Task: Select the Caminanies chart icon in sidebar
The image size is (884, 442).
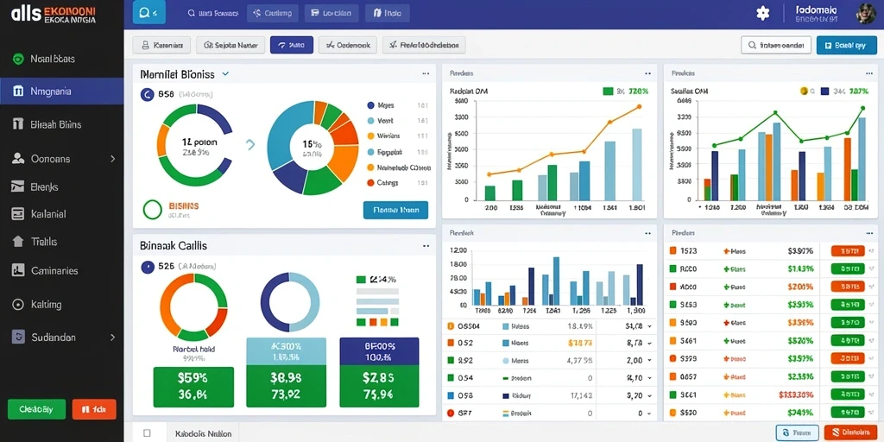Action: tap(18, 270)
